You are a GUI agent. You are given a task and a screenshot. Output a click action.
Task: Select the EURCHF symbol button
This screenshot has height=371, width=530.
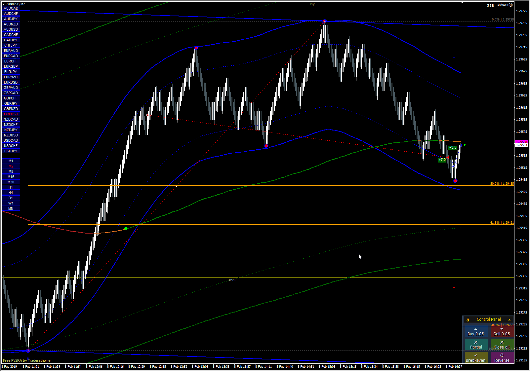click(x=11, y=61)
